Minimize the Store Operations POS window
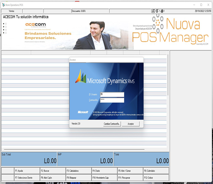The image size is (213, 184). [194, 5]
